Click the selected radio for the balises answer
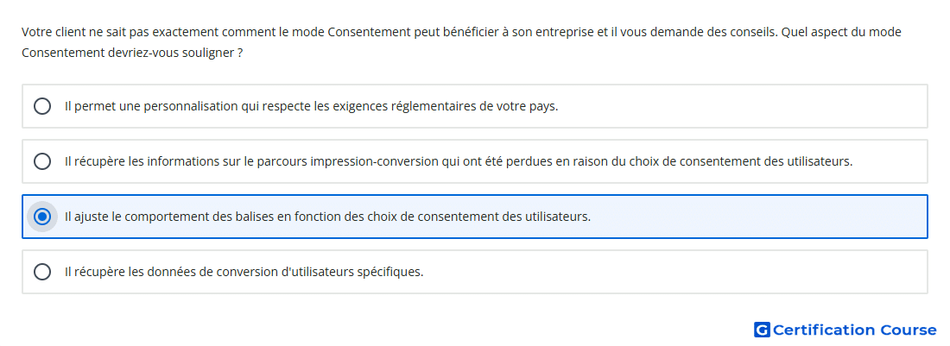 coord(41,217)
